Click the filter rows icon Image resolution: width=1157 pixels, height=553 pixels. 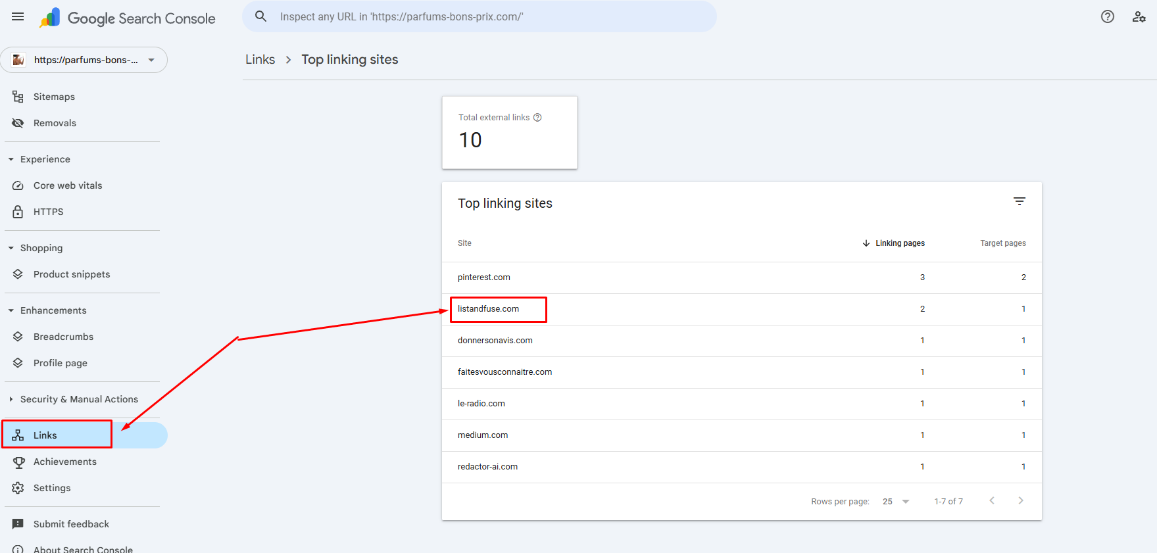1020,202
